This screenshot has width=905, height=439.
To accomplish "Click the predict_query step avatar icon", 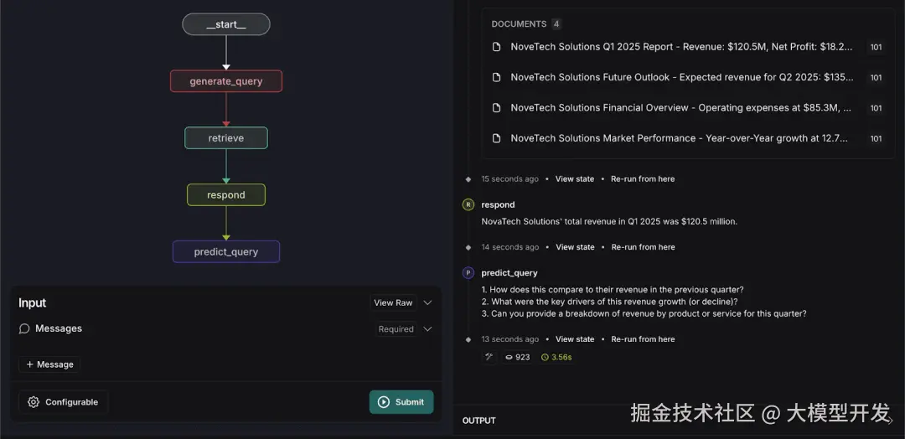I will 468,273.
